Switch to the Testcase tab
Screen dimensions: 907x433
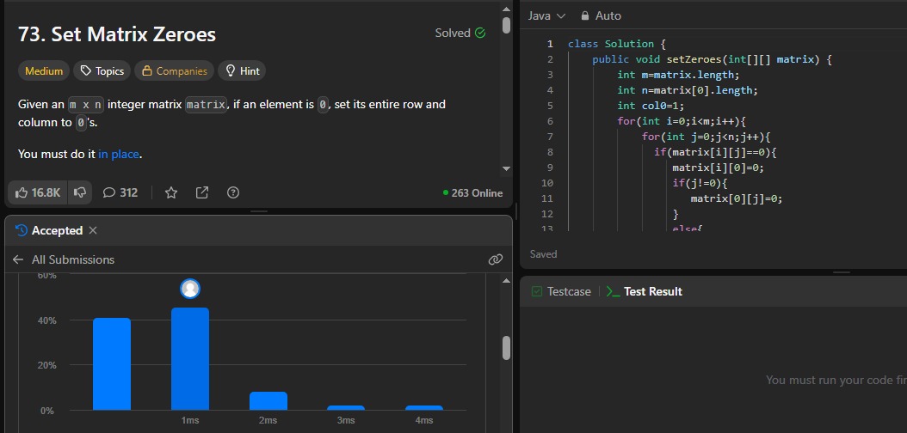[561, 291]
